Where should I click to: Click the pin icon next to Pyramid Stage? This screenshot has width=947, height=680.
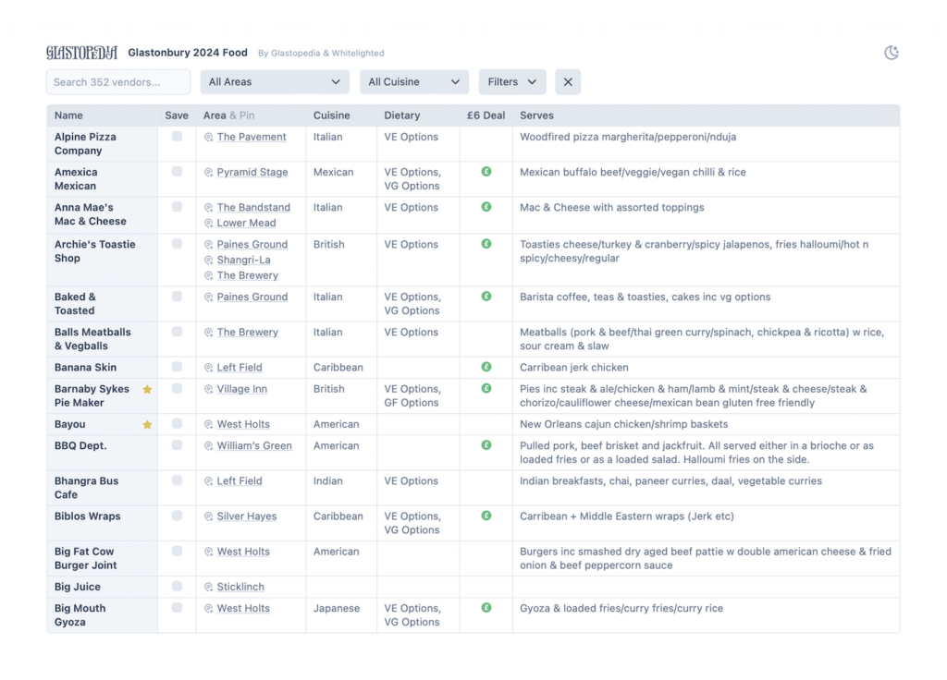208,173
